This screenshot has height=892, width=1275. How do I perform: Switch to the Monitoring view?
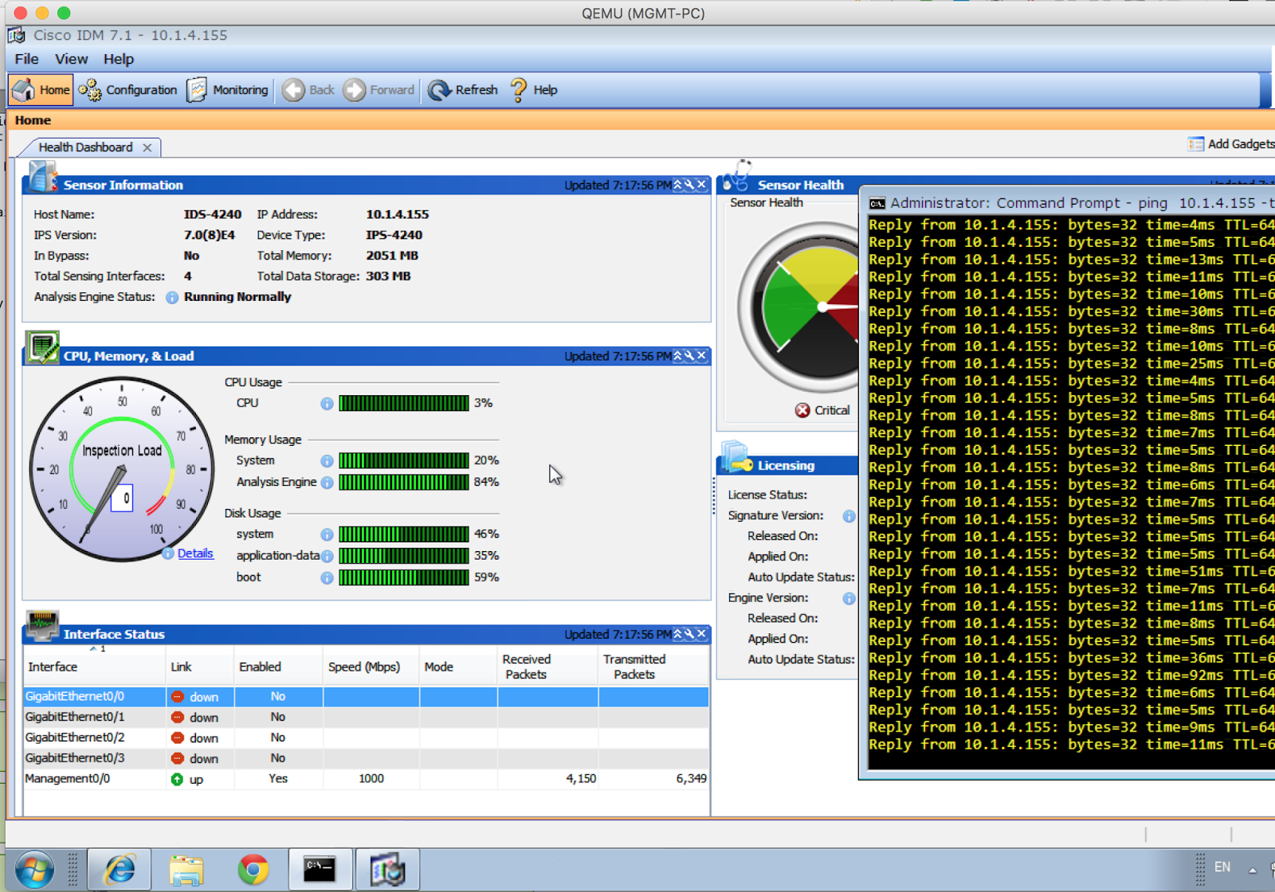(228, 89)
